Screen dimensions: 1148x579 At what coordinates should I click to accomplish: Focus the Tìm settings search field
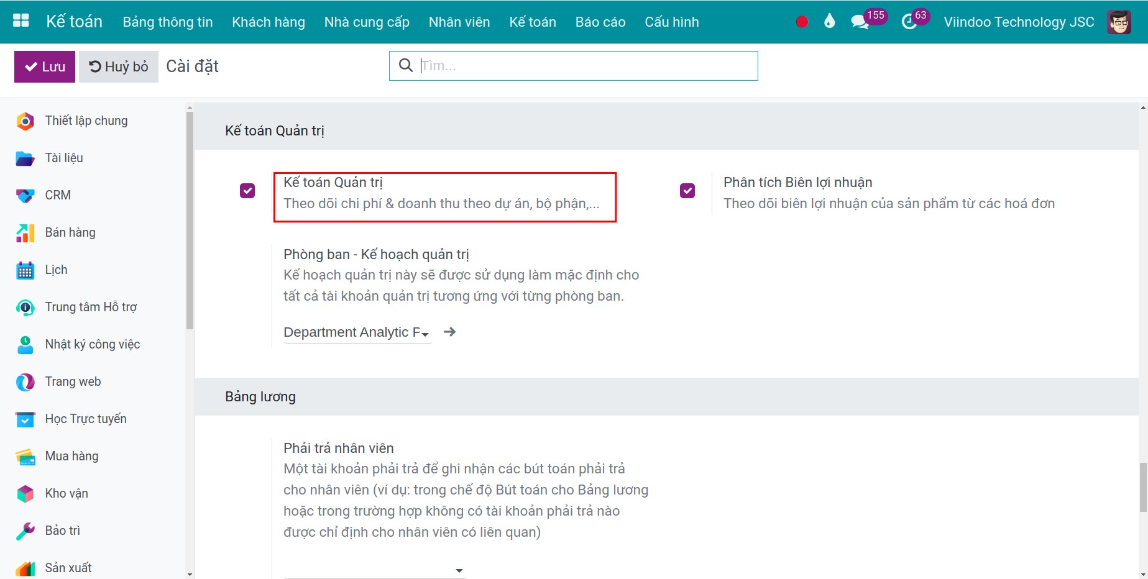(584, 66)
